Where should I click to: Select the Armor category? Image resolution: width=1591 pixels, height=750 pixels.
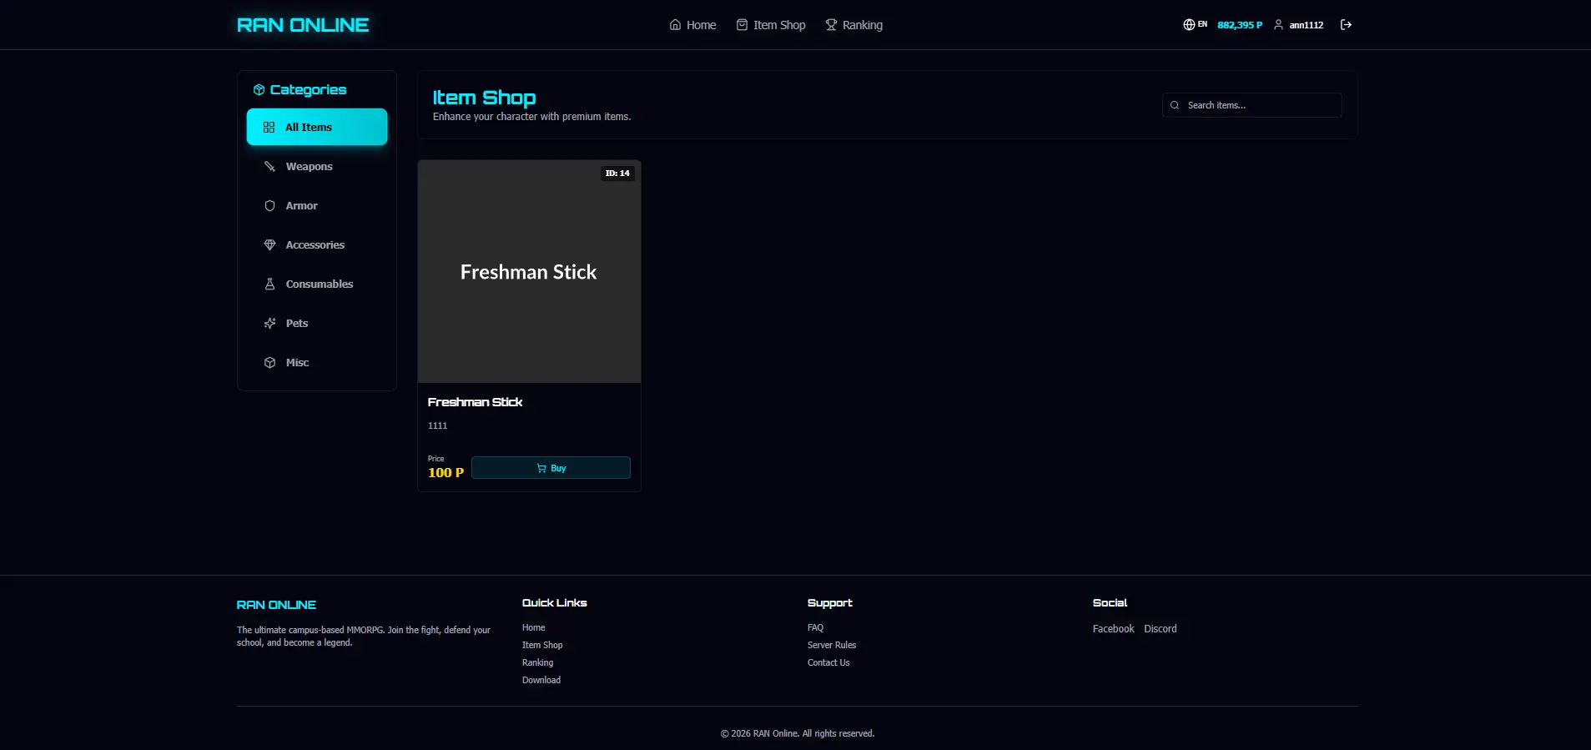click(x=317, y=205)
